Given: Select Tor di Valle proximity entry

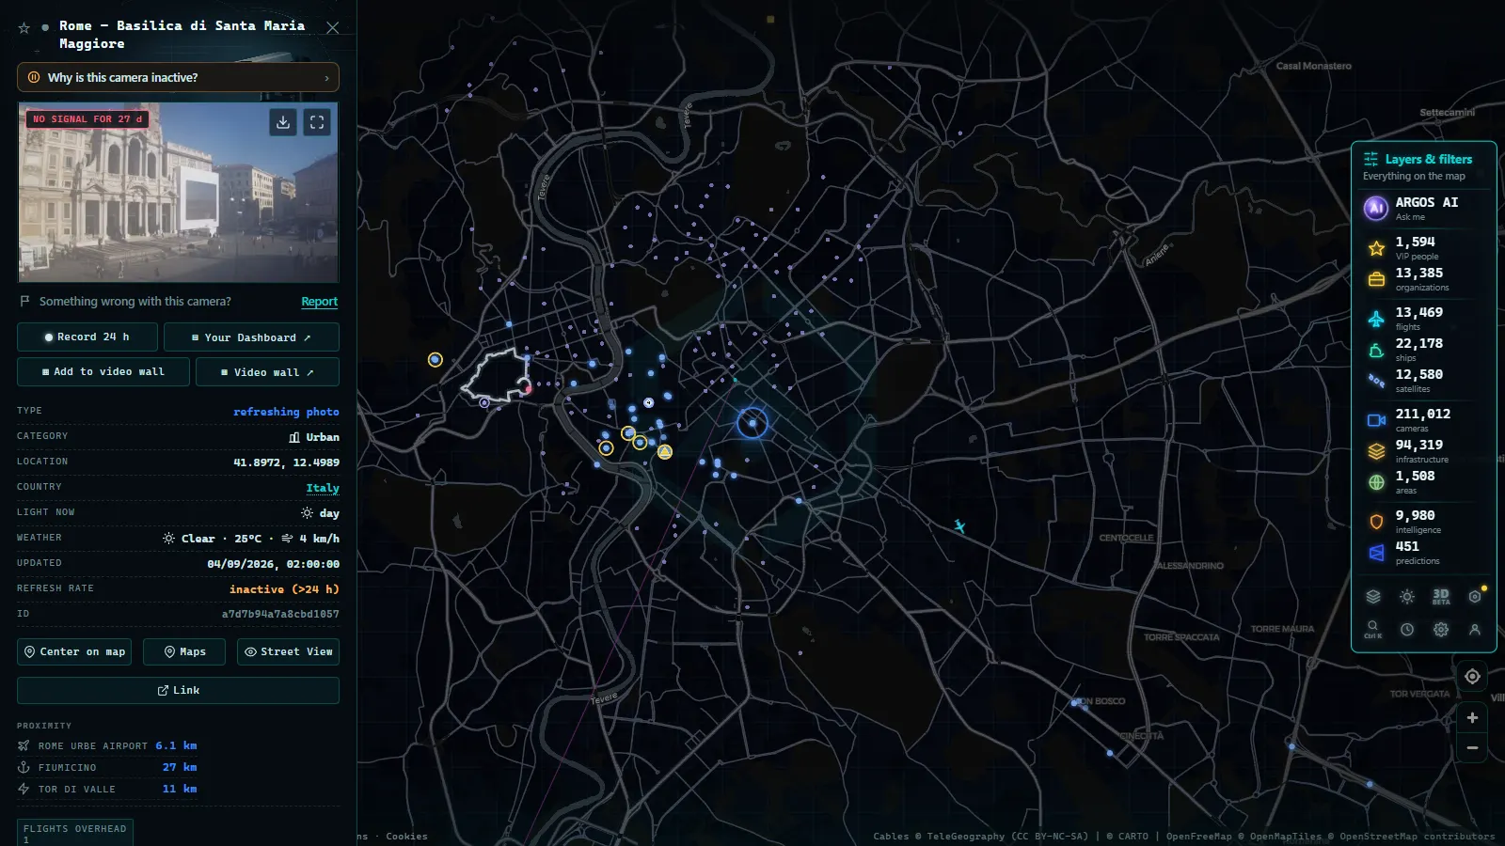Looking at the screenshot, I should click(x=107, y=789).
